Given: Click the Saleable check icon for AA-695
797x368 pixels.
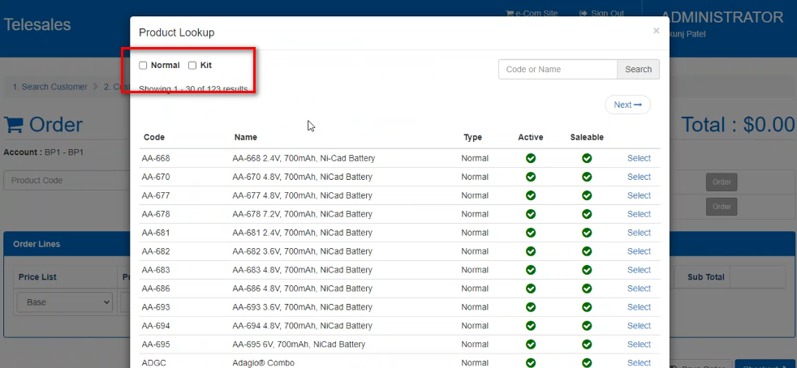Looking at the screenshot, I should [587, 344].
